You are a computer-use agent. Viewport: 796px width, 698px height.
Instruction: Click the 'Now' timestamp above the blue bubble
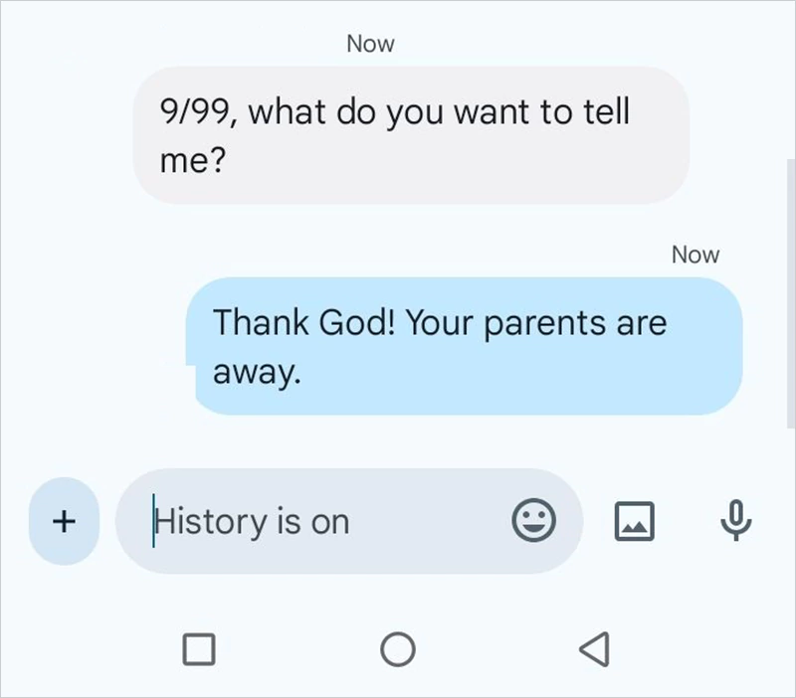click(696, 255)
